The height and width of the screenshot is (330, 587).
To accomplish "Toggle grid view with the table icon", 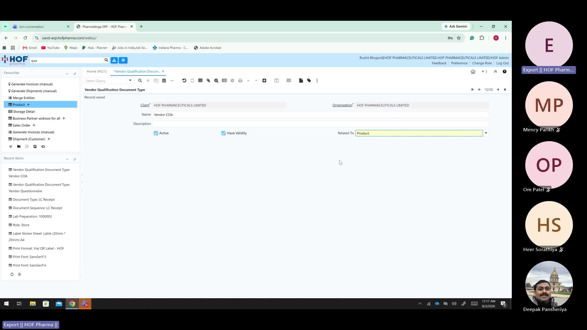I will click(x=200, y=81).
